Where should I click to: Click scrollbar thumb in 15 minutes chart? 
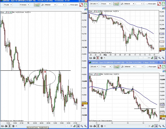pyautogui.click(x=67, y=126)
